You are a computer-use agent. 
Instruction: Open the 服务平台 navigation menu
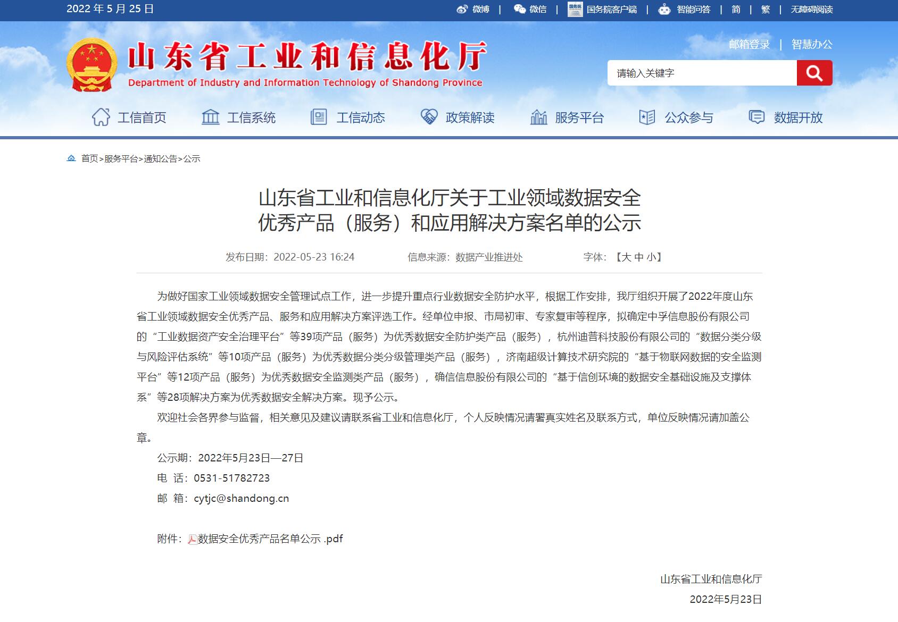point(567,117)
